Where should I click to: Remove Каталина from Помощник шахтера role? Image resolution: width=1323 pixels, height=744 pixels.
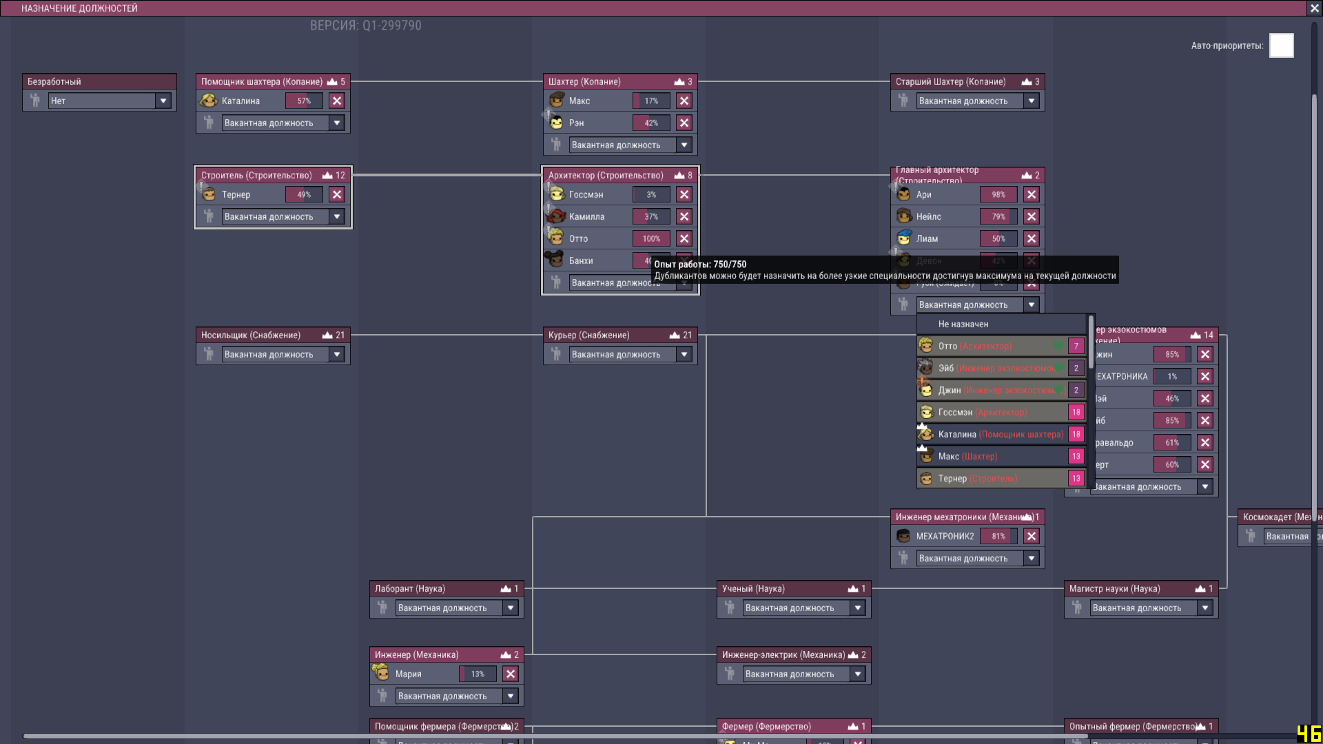pyautogui.click(x=336, y=101)
